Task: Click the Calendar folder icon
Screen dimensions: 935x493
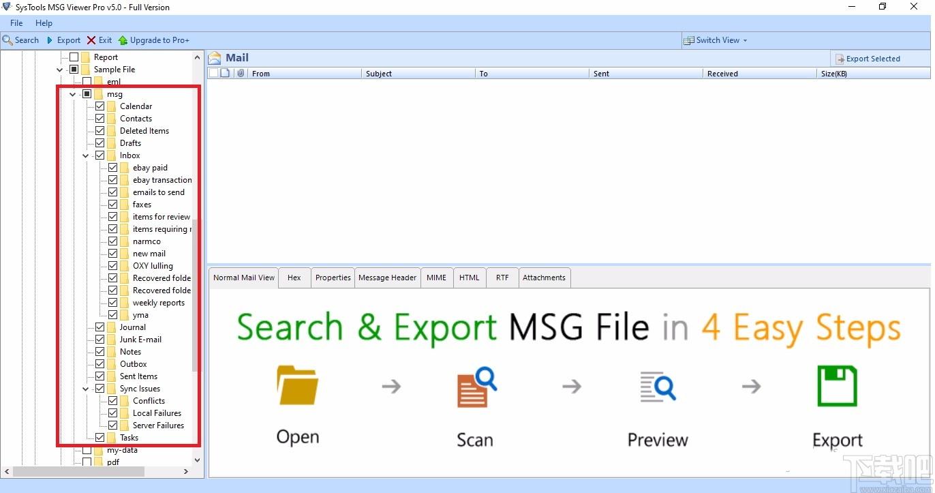Action: (x=112, y=106)
